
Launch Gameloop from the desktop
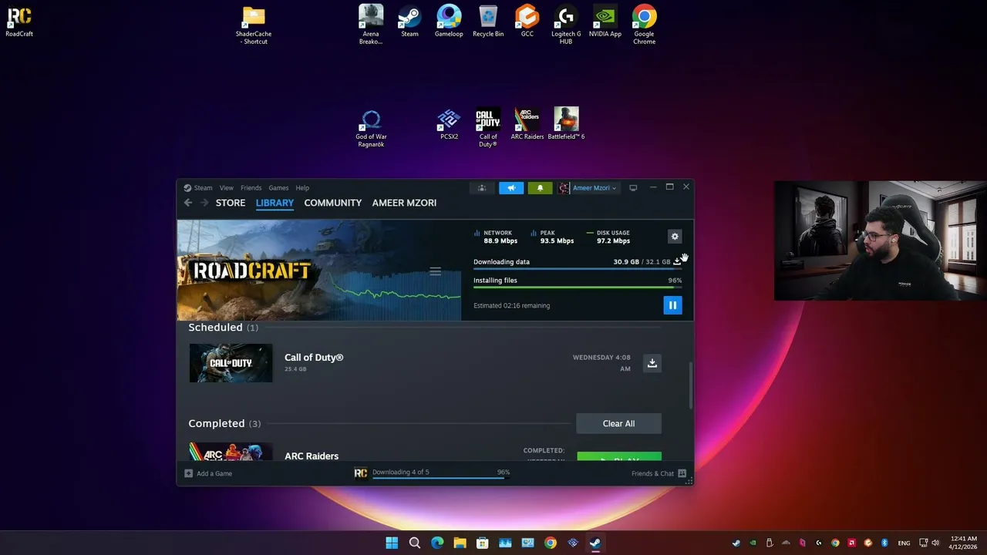point(449,22)
